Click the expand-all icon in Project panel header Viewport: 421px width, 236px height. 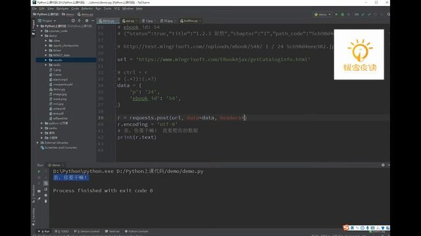coord(79,20)
